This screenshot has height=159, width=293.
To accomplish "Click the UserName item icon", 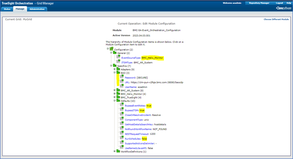I will tap(122, 86).
